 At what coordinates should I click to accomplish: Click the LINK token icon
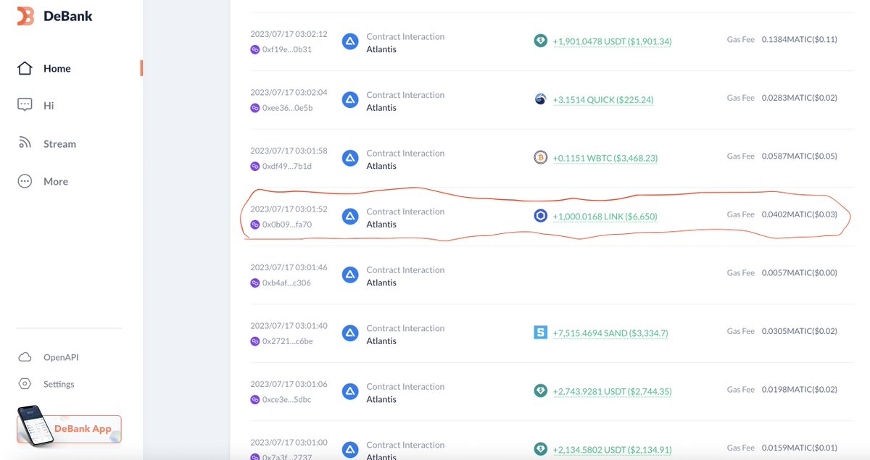[540, 216]
